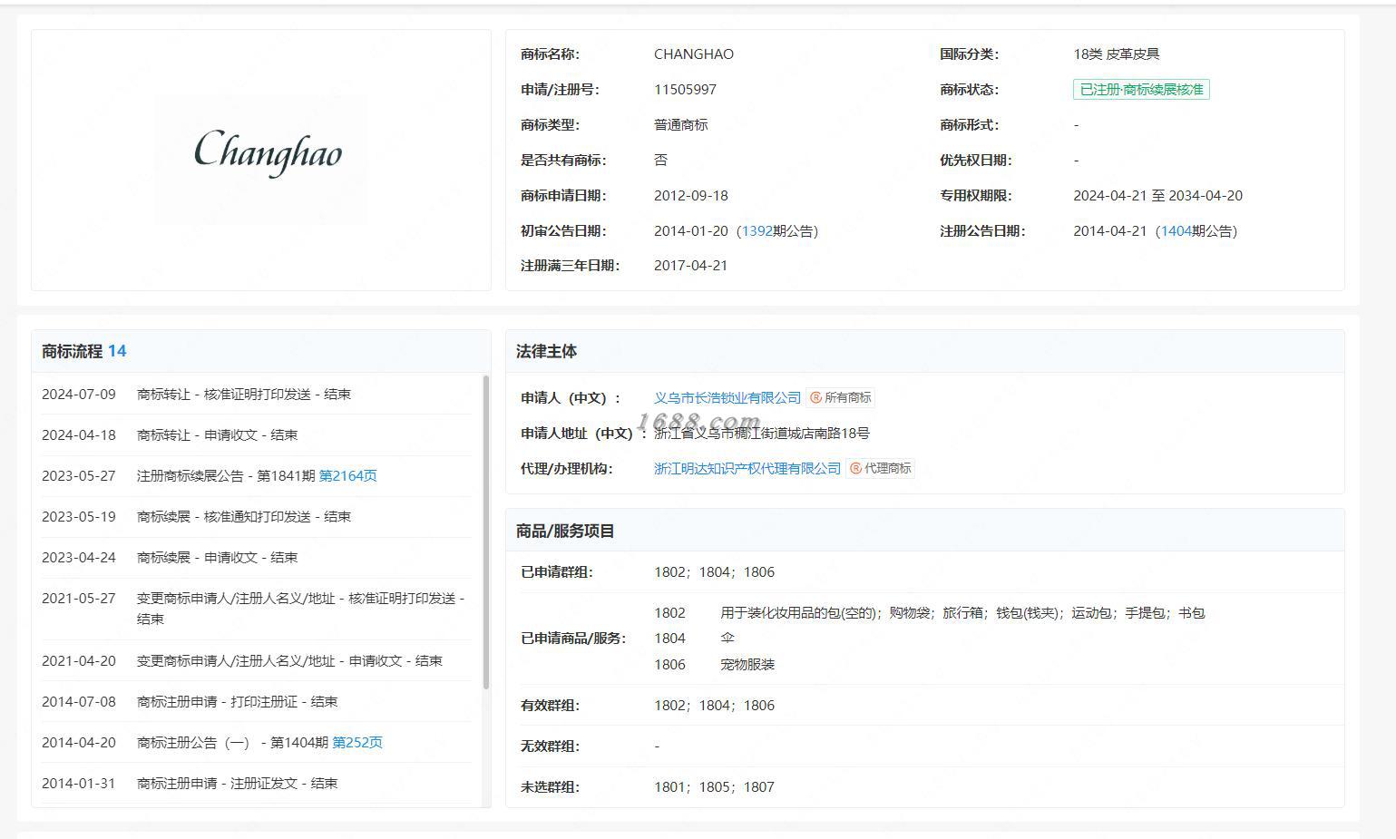Viewport: 1396px width, 839px height.
Task: Open the 第2164页 renewal announcement link
Action: click(x=348, y=476)
